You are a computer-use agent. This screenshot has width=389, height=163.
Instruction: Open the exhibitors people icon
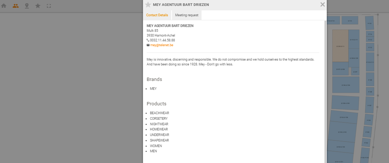click(x=16, y=6)
